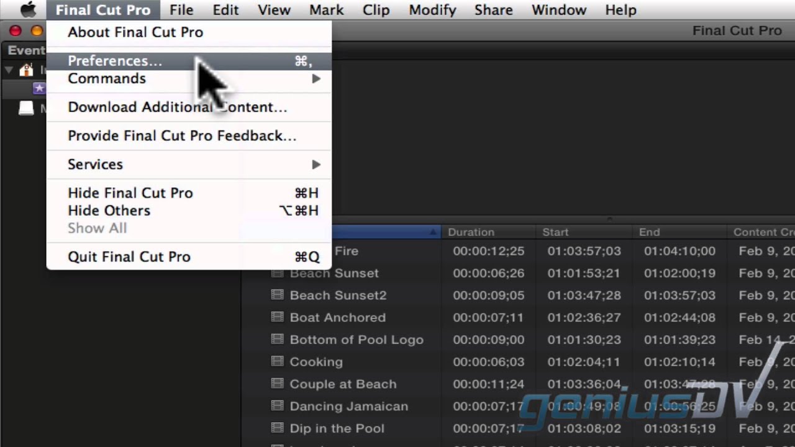This screenshot has height=447, width=795.
Task: Select the Cooking clip icon
Action: pos(277,361)
